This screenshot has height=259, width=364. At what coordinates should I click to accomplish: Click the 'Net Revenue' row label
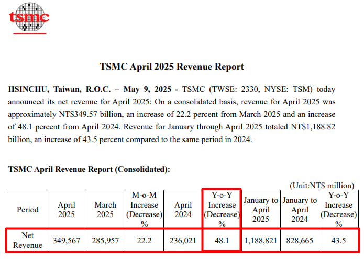28,241
